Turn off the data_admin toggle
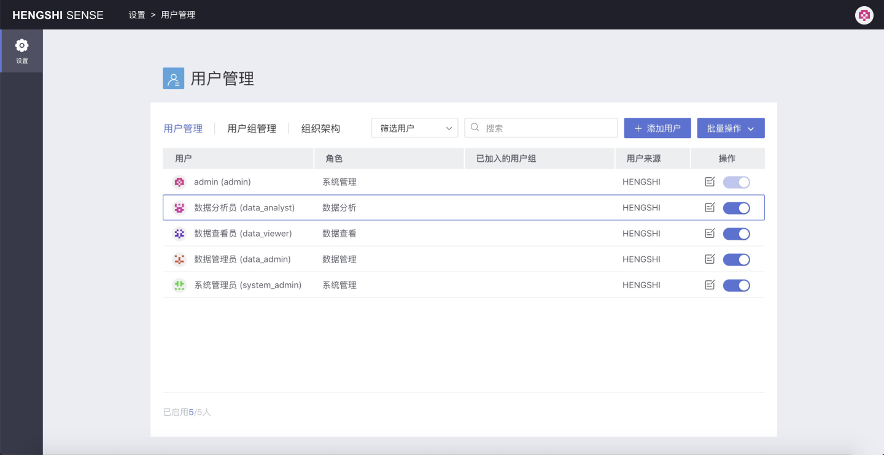This screenshot has width=884, height=455. [x=736, y=259]
